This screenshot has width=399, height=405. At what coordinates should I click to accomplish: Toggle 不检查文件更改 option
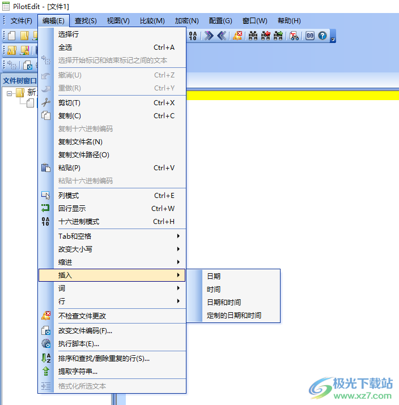[112, 316]
